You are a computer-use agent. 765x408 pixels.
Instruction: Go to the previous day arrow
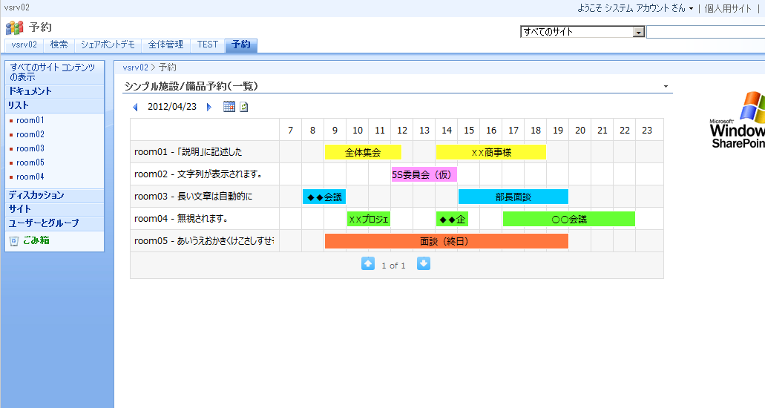[x=135, y=107]
